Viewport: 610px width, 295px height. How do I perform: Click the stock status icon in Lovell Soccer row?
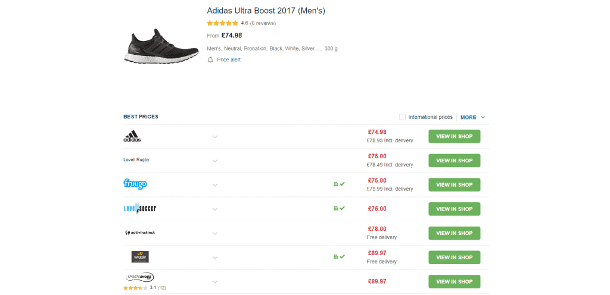tap(339, 208)
